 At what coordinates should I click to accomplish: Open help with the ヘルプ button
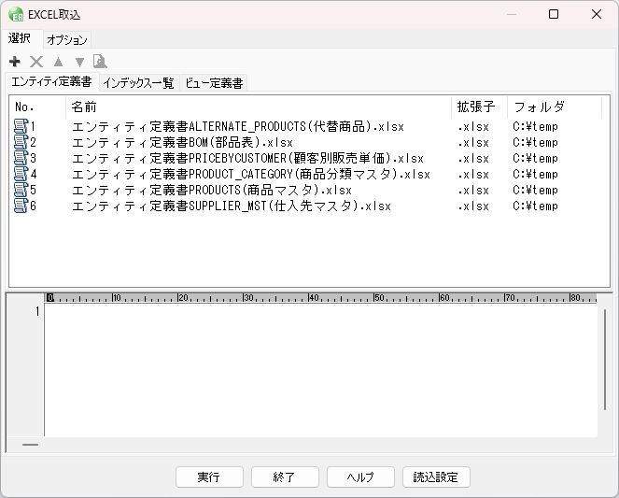pyautogui.click(x=360, y=477)
